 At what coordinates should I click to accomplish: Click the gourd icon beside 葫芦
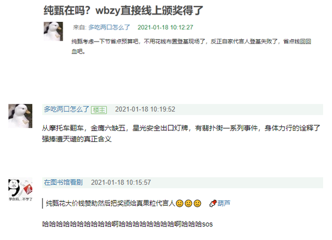click(x=213, y=203)
